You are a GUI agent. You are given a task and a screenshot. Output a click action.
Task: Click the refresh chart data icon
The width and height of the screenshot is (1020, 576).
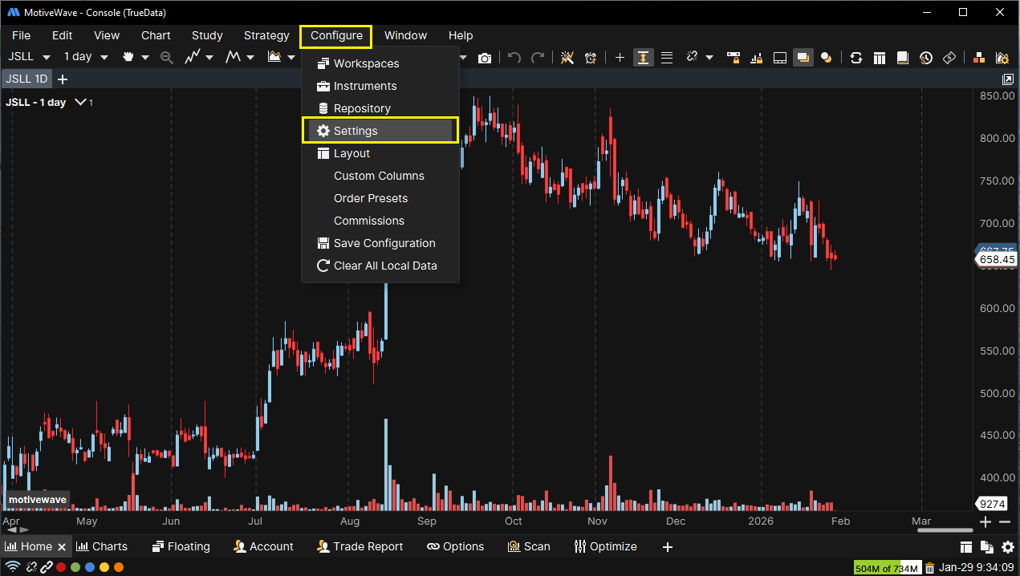856,58
